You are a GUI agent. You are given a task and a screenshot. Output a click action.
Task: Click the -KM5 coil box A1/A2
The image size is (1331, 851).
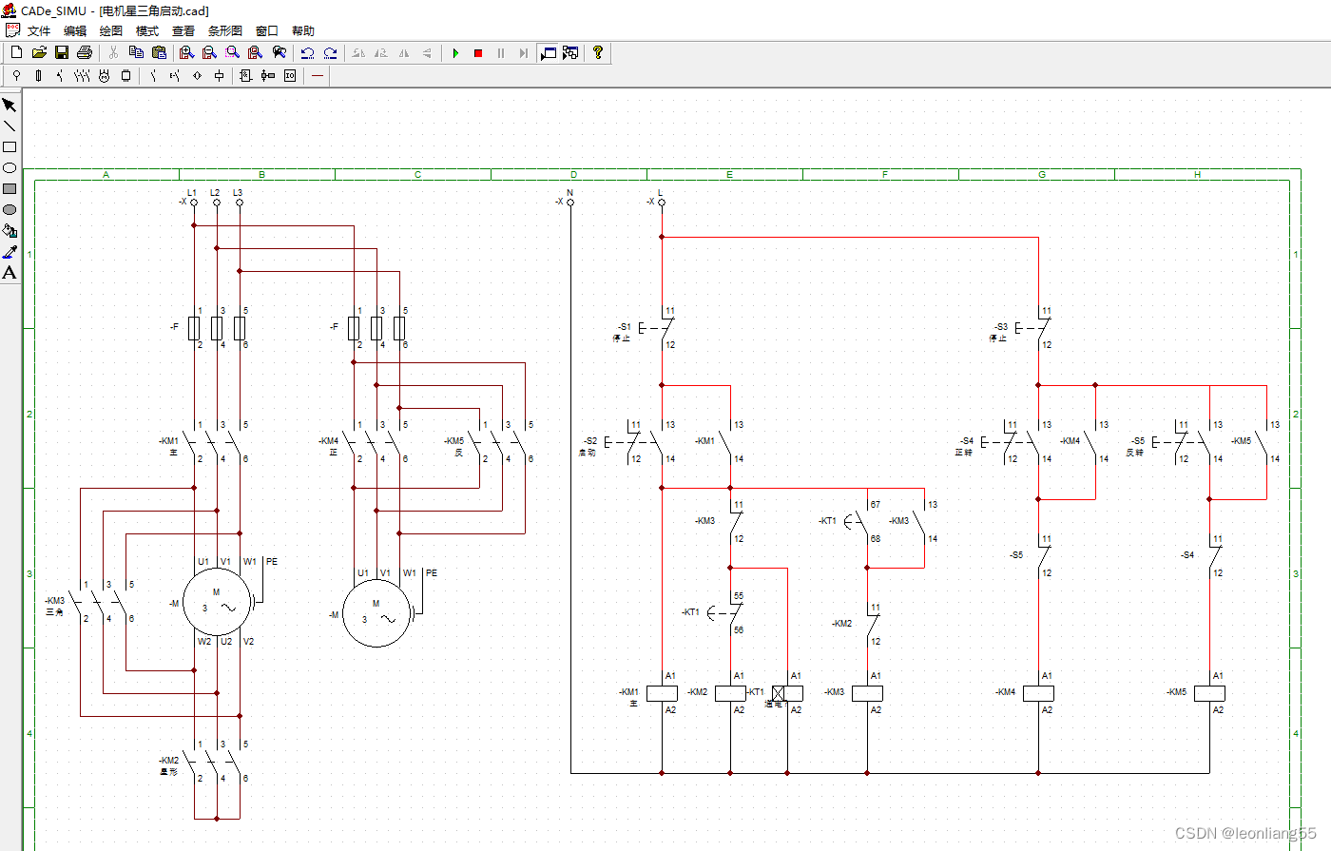pos(1209,693)
